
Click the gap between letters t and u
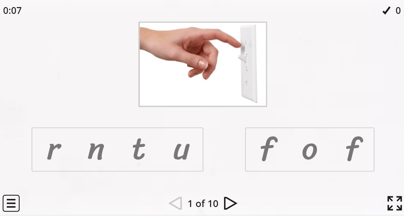[159, 150]
